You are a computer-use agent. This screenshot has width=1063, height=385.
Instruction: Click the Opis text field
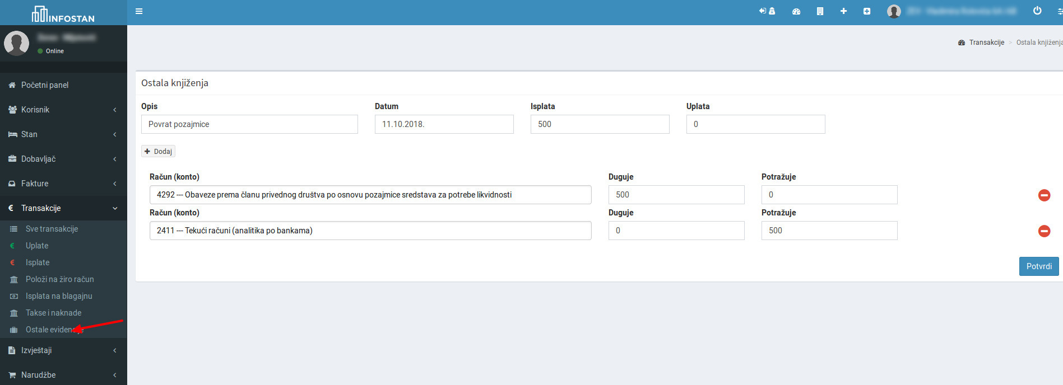249,124
